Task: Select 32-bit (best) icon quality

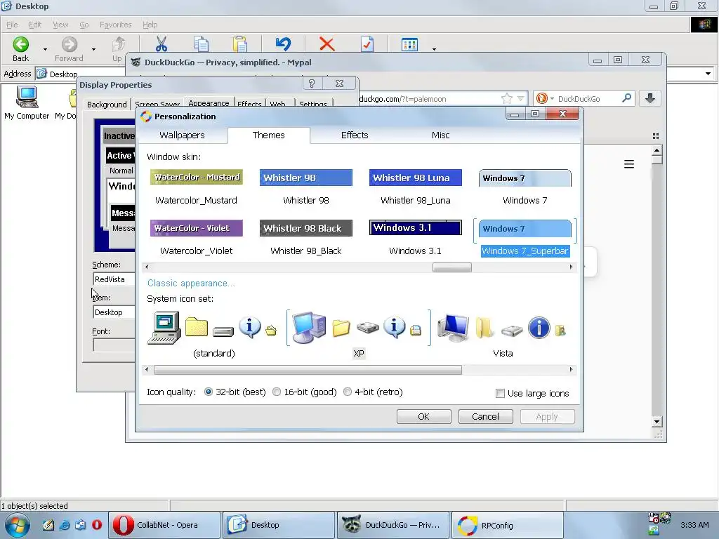Action: point(208,392)
